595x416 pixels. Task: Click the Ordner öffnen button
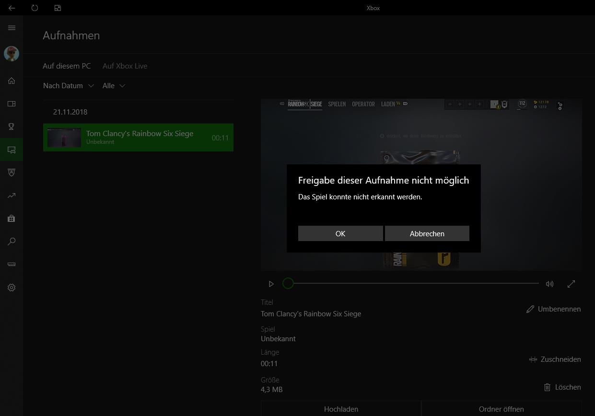[501, 409]
